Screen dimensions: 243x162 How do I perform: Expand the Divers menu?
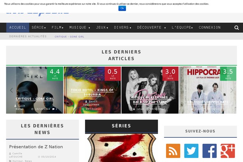123,28
